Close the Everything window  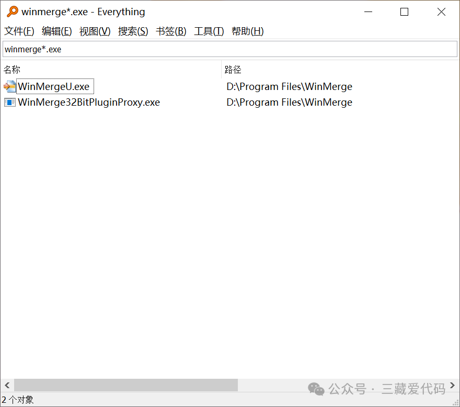(441, 12)
